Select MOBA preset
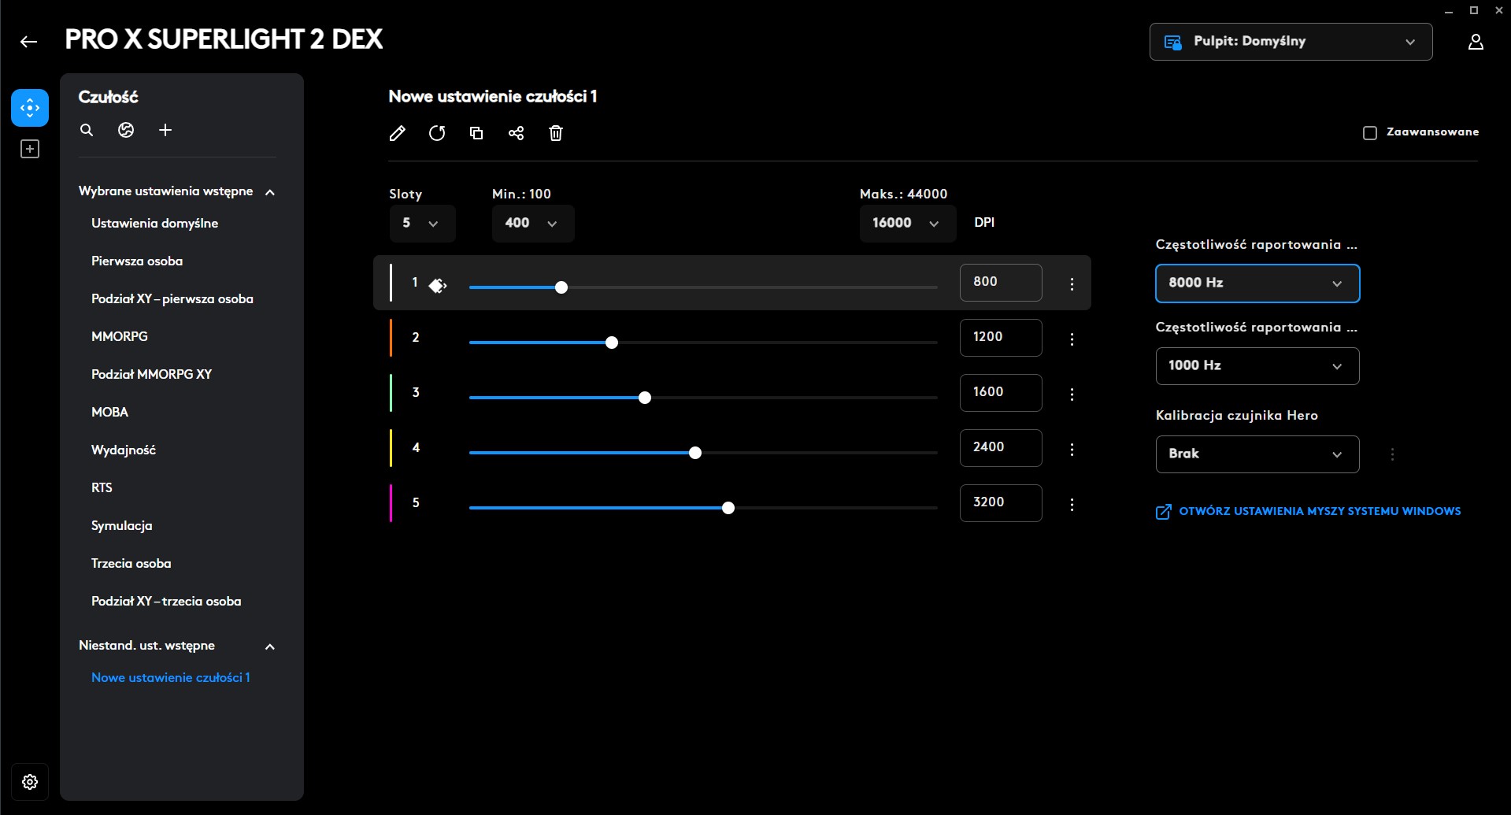This screenshot has width=1511, height=815. click(109, 413)
